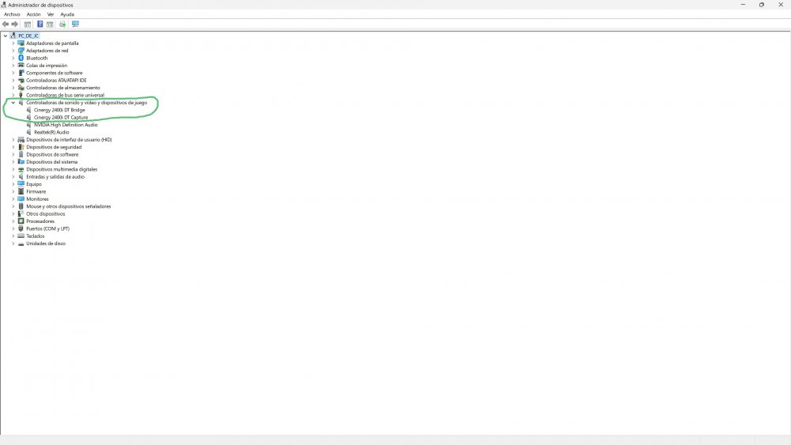
Task: Collapse the sound, video and game controllers node
Action: tap(13, 103)
